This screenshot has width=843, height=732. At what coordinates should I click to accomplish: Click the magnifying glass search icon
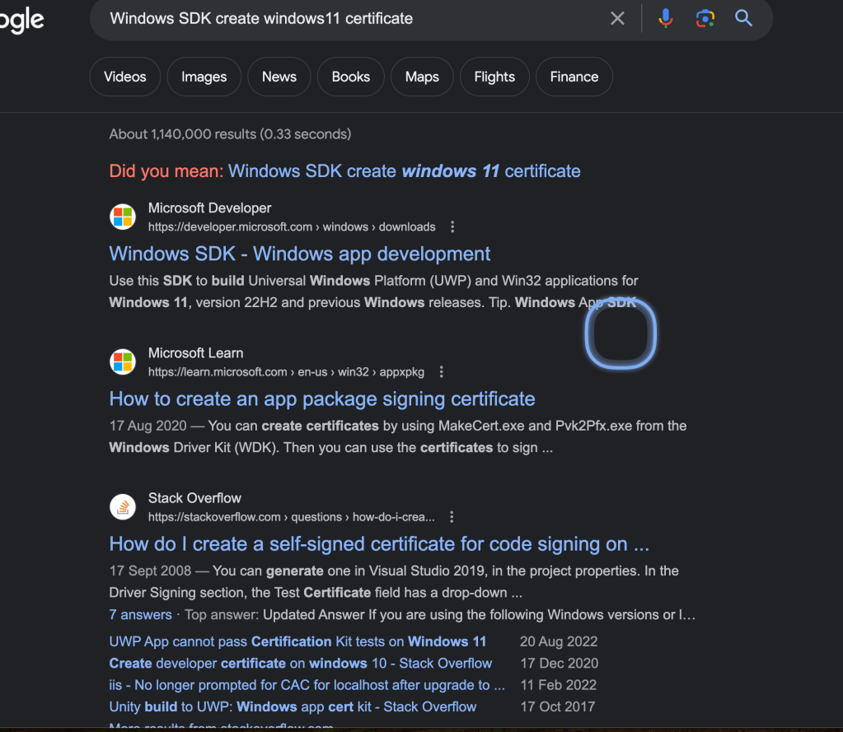click(x=743, y=19)
